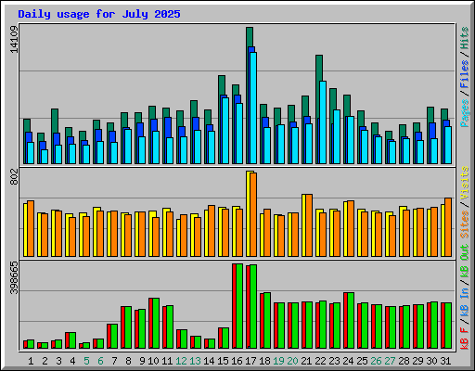Click day 26 weekend label
Image resolution: width=475 pixels, height=371 pixels.
click(376, 361)
